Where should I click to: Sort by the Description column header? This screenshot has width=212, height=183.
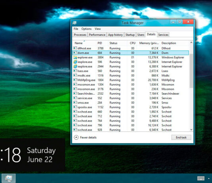pyautogui.click(x=174, y=43)
